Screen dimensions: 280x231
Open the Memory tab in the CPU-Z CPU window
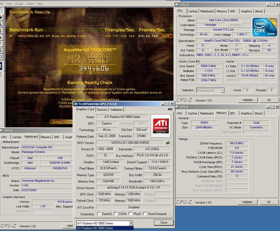coord(222,11)
